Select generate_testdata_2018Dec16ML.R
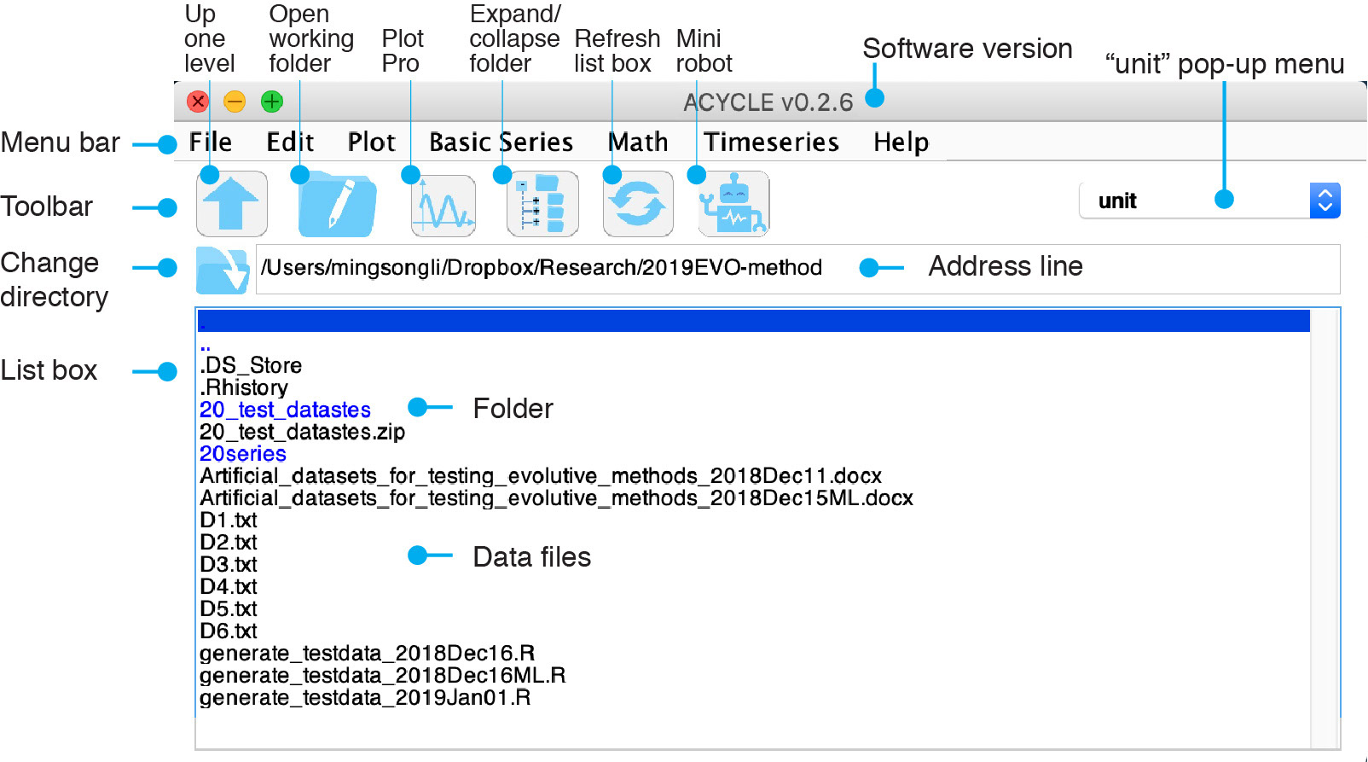The width and height of the screenshot is (1368, 762). tap(383, 676)
